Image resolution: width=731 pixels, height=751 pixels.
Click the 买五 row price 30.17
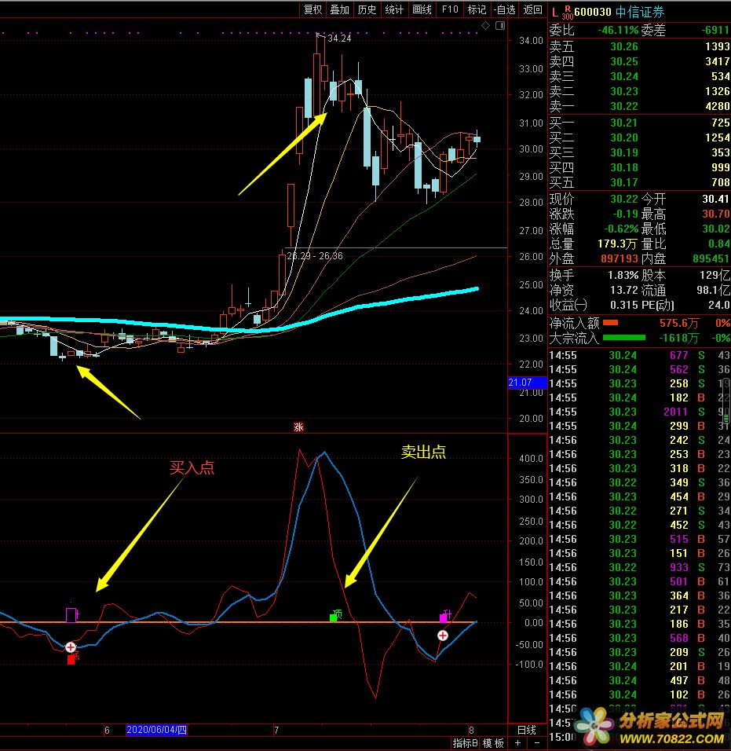[x=624, y=182]
